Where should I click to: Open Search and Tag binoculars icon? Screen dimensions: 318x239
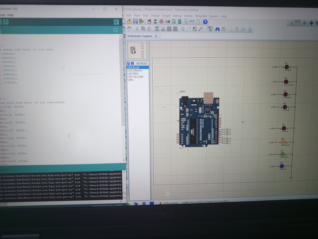coord(218,29)
